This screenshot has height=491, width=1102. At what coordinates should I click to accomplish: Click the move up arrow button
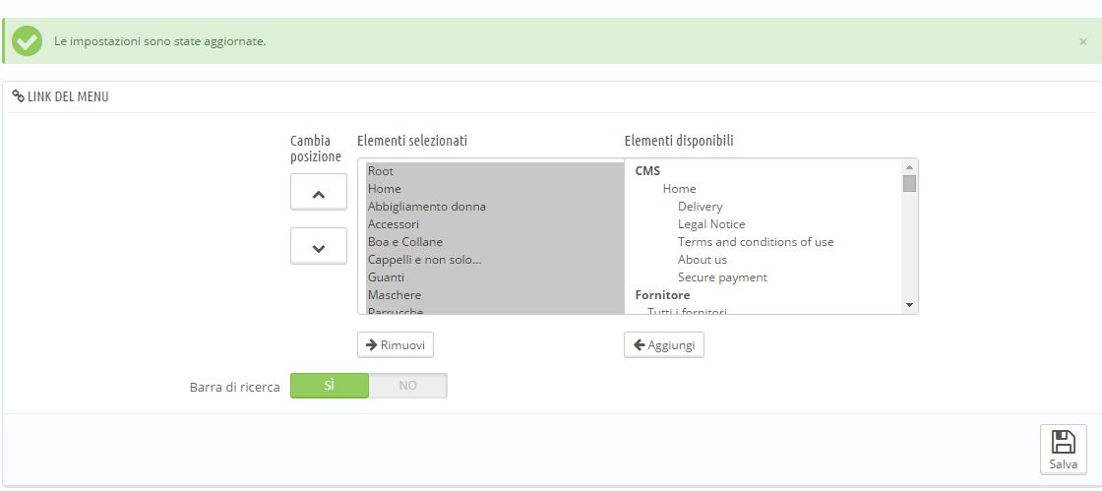tap(318, 193)
